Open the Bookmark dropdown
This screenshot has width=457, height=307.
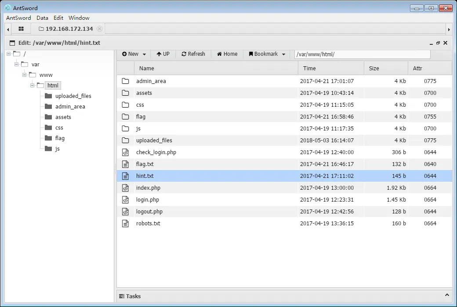tap(267, 54)
